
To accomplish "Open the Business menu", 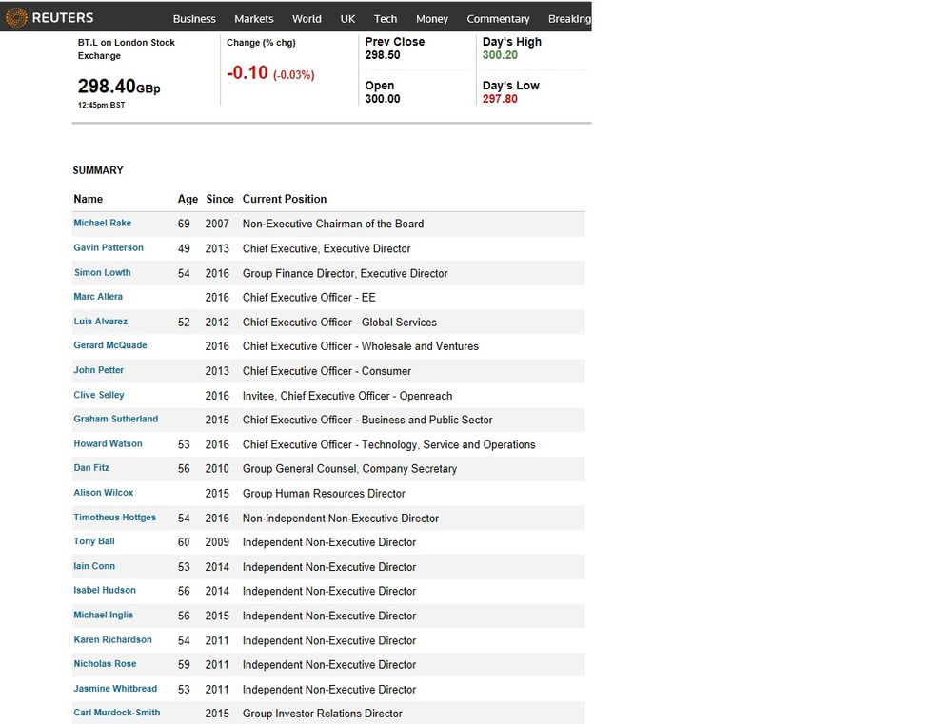I will pyautogui.click(x=194, y=19).
